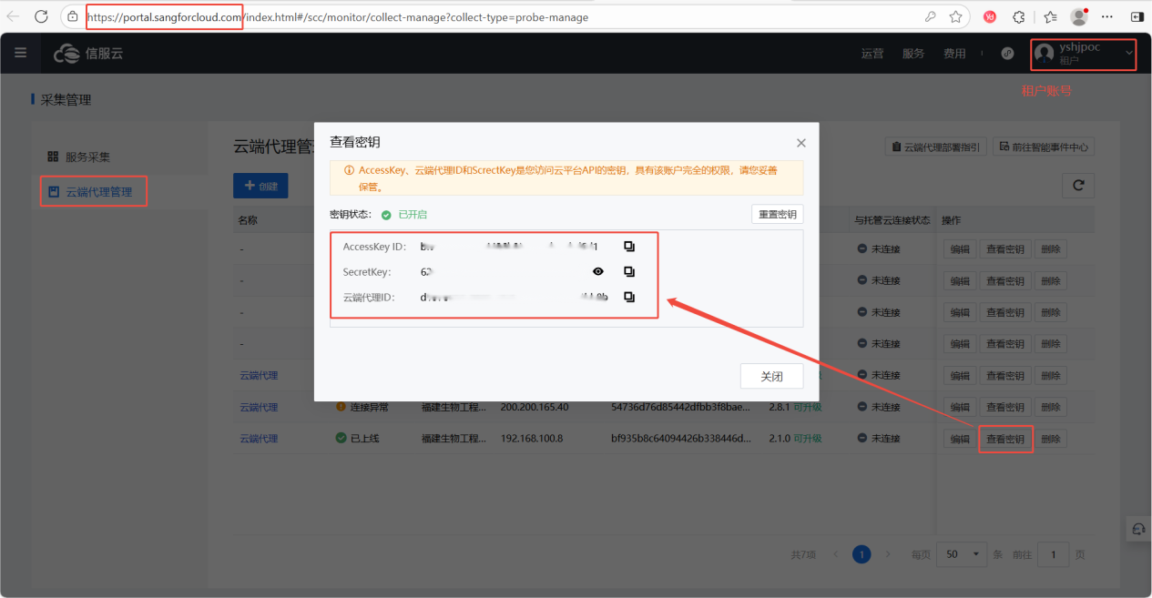The height and width of the screenshot is (598, 1152).
Task: Open the 运营 top menu
Action: click(x=872, y=54)
